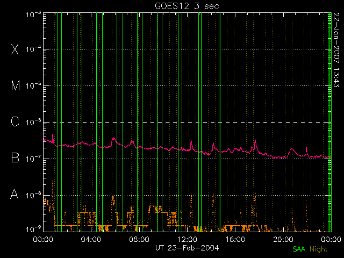
Task: Click the plot title GOES12 3 sec
Action: [x=187, y=6]
